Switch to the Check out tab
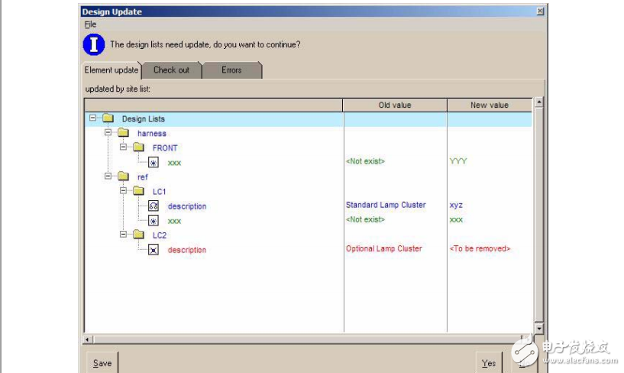The height and width of the screenshot is (373, 624). click(171, 70)
